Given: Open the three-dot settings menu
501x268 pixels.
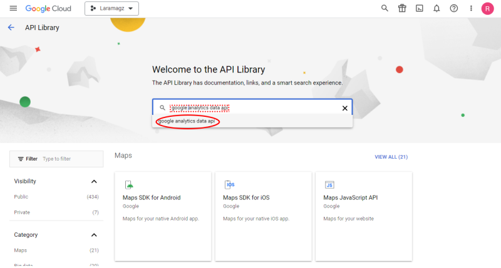Looking at the screenshot, I should click(x=471, y=8).
